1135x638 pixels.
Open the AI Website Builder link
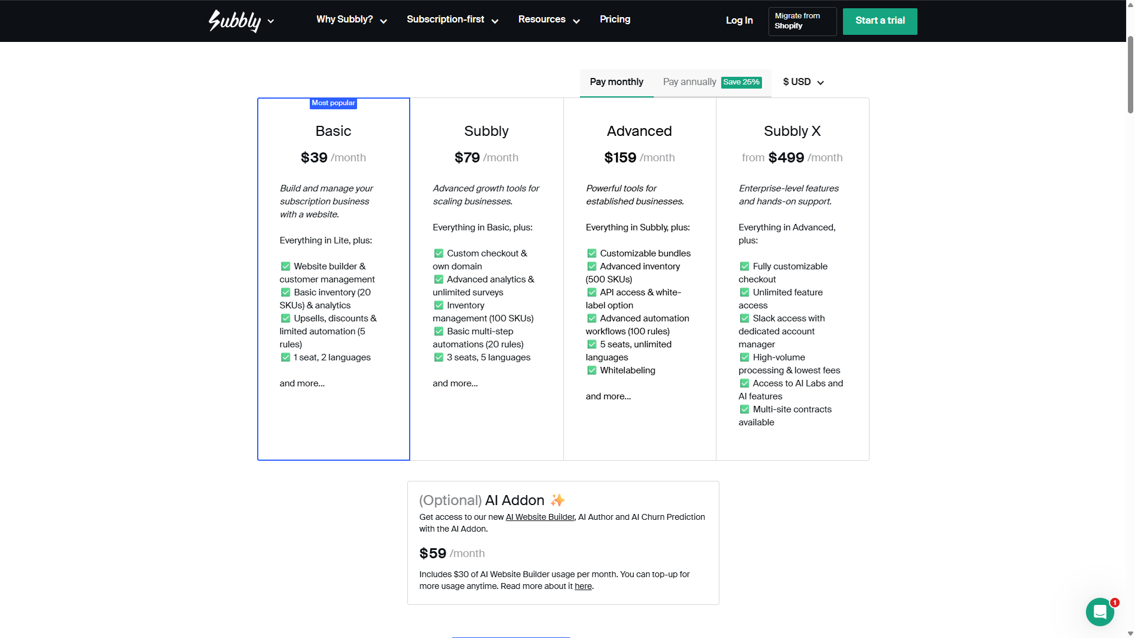click(540, 517)
